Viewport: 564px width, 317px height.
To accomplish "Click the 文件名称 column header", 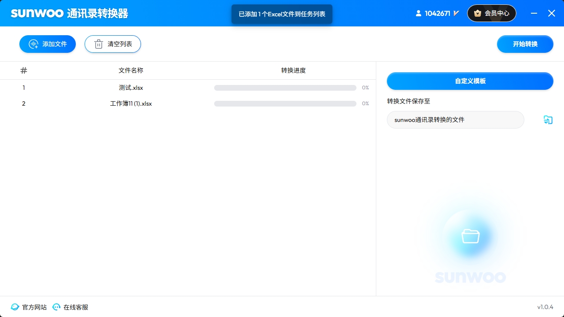I will [131, 70].
